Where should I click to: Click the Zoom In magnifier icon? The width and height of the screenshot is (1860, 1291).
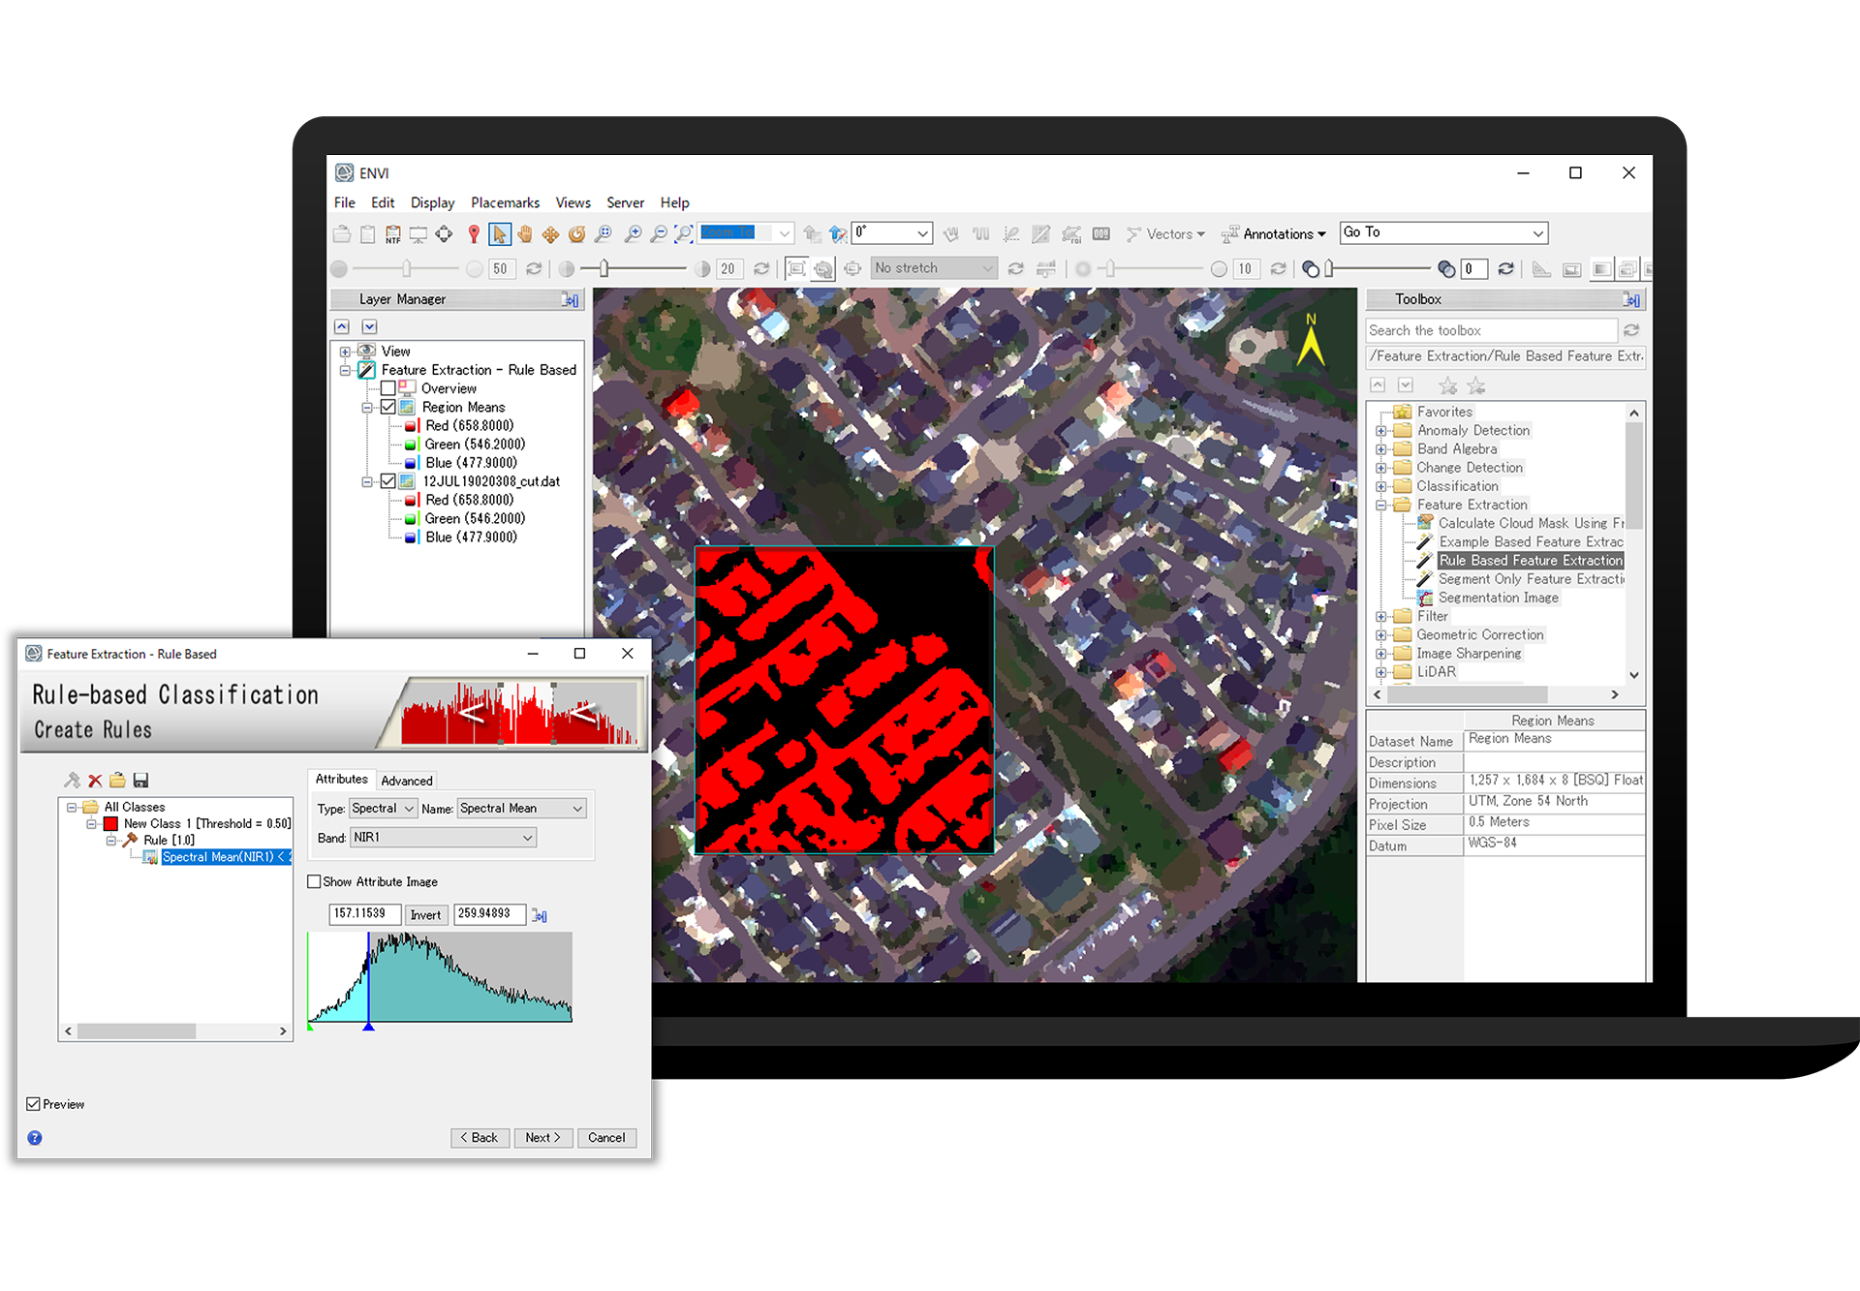633,233
